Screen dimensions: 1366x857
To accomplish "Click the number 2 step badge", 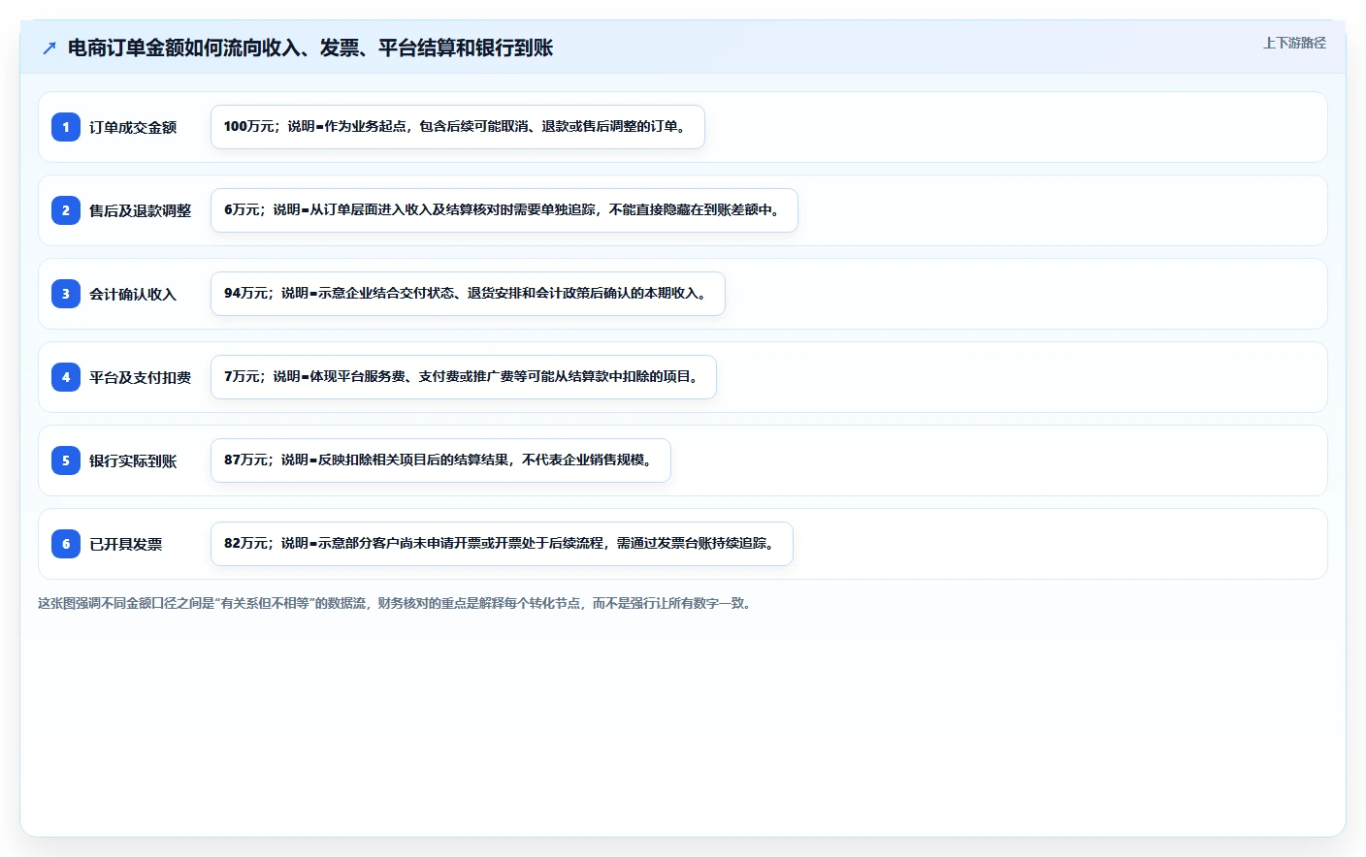I will point(66,210).
